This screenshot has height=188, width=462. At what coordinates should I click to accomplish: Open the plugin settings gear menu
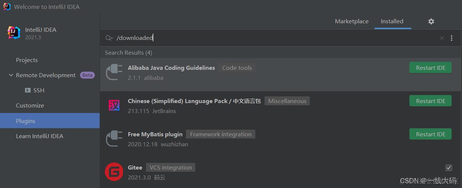[431, 21]
